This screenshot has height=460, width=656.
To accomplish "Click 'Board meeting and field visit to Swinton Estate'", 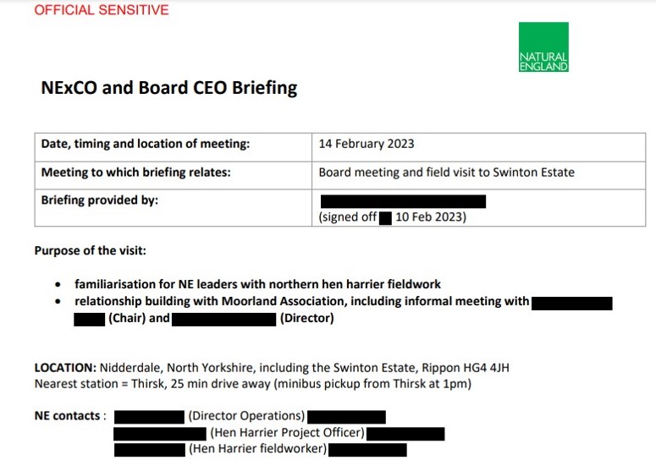I will (446, 172).
